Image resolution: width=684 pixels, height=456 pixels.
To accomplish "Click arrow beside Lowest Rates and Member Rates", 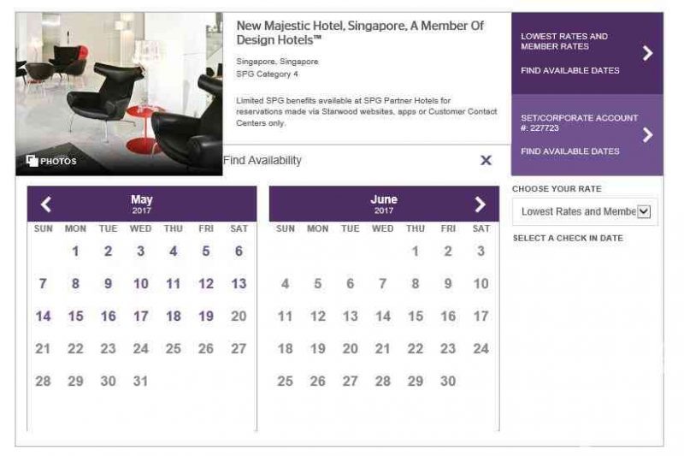I will click(648, 53).
